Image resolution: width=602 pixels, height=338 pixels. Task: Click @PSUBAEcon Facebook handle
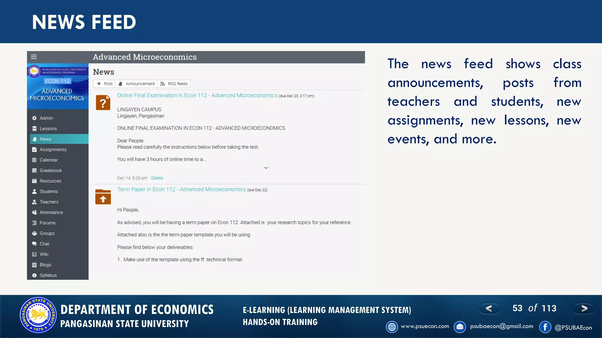(x=573, y=328)
